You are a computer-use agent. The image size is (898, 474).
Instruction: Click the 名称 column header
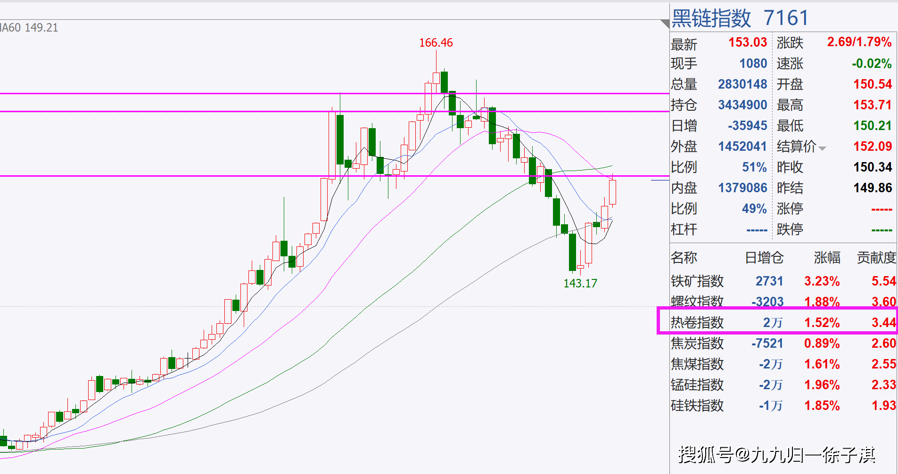pos(684,258)
